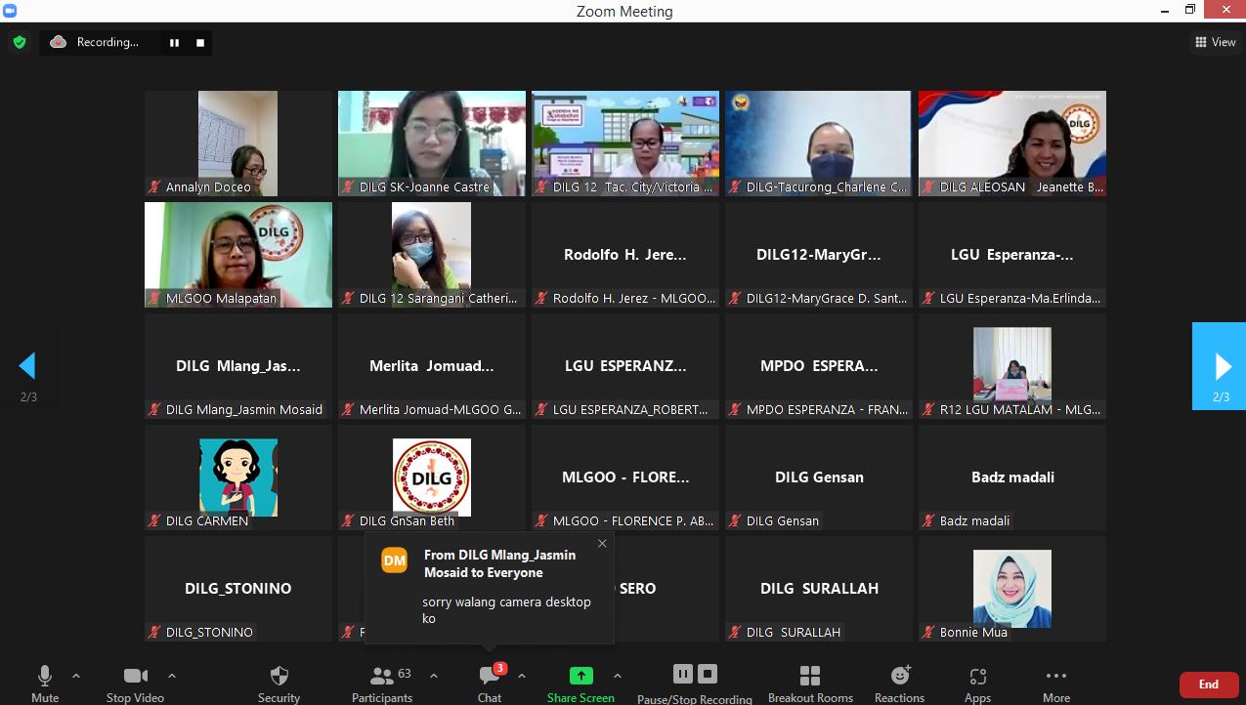Pause recording from top indicator

point(174,43)
